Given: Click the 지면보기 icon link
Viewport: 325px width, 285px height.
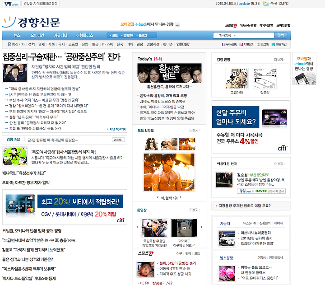Looking at the screenshot, I should [x=247, y=44].
